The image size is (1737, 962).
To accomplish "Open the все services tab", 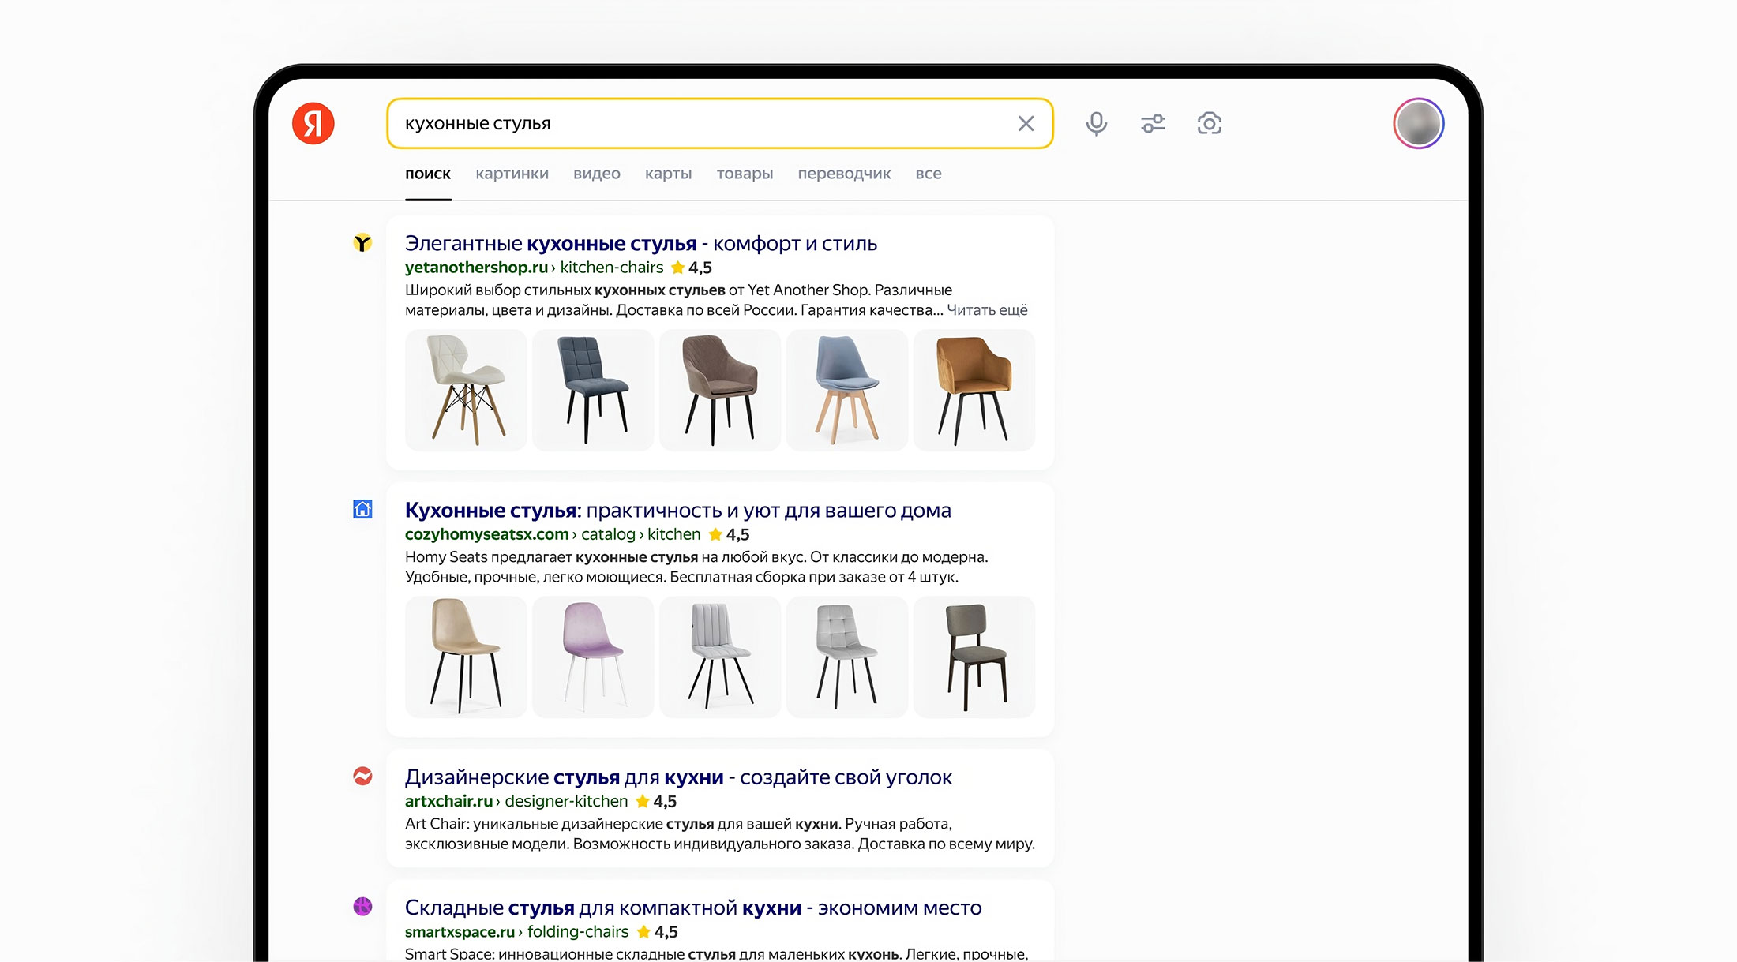I will pos(928,174).
